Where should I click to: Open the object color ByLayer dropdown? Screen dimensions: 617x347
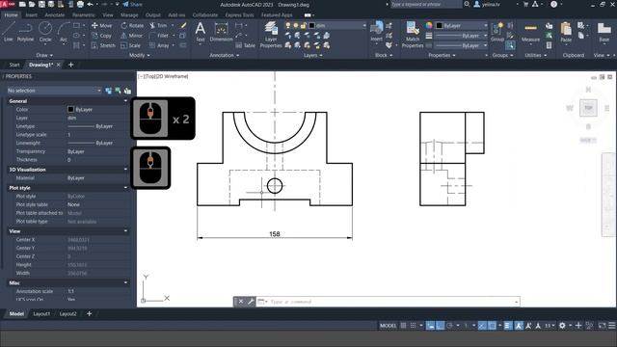tap(462, 25)
